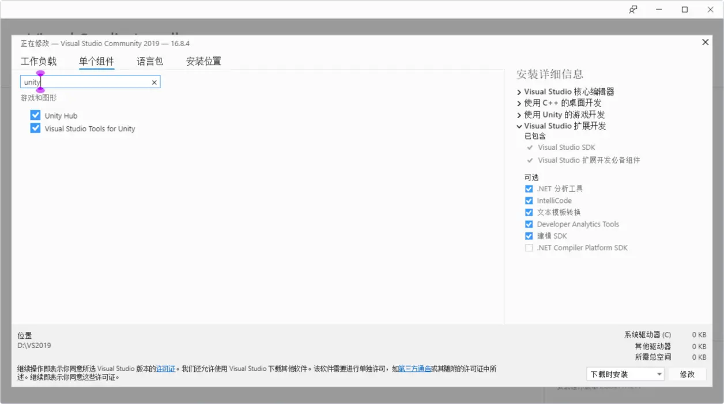
Task: Toggle the 文本模板转换 checkbox
Action: click(x=529, y=212)
